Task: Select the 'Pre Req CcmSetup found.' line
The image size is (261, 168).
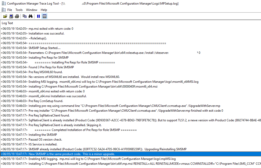Action: [x=46, y=101]
